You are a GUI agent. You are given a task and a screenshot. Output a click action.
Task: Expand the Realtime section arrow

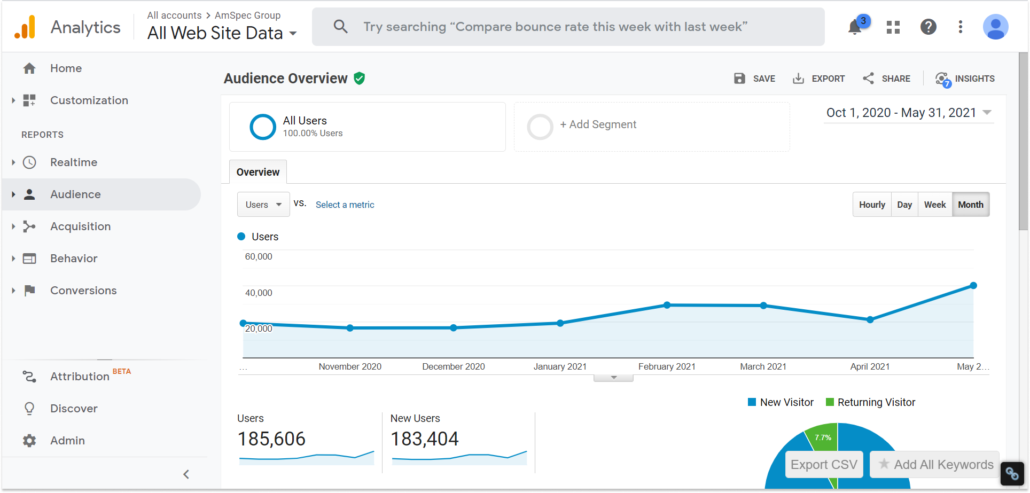coord(13,162)
